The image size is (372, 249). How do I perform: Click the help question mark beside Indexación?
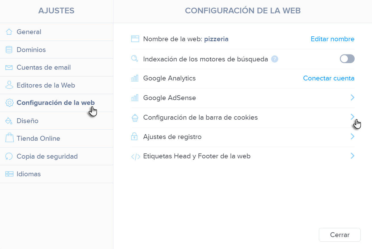pos(275,59)
